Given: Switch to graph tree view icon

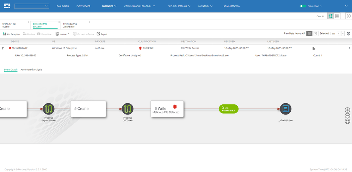Looking at the screenshot, I should 330,16.
